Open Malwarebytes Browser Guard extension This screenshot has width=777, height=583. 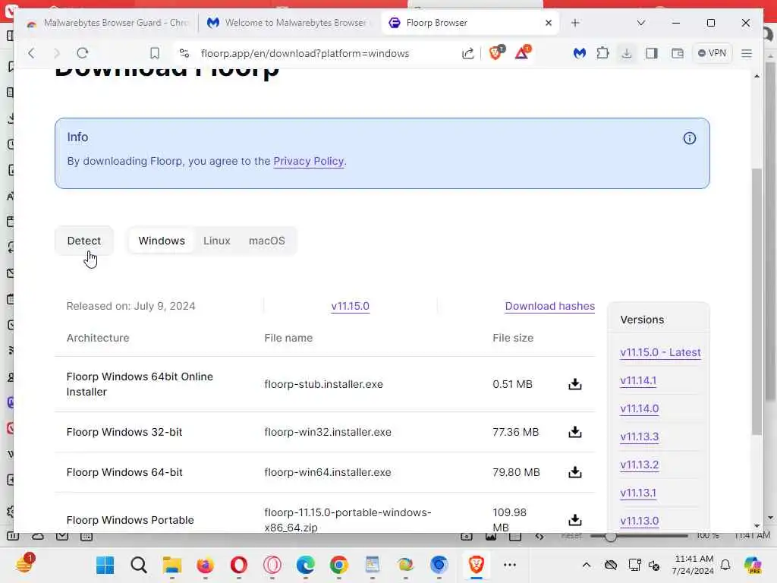(x=579, y=53)
